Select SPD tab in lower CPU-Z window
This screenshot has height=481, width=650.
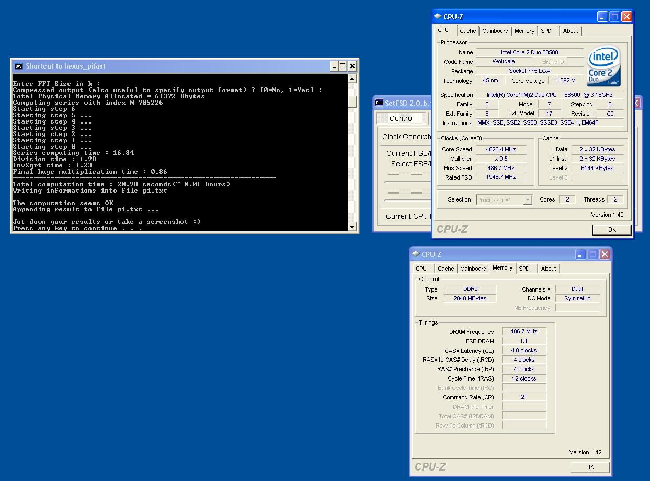pos(524,269)
